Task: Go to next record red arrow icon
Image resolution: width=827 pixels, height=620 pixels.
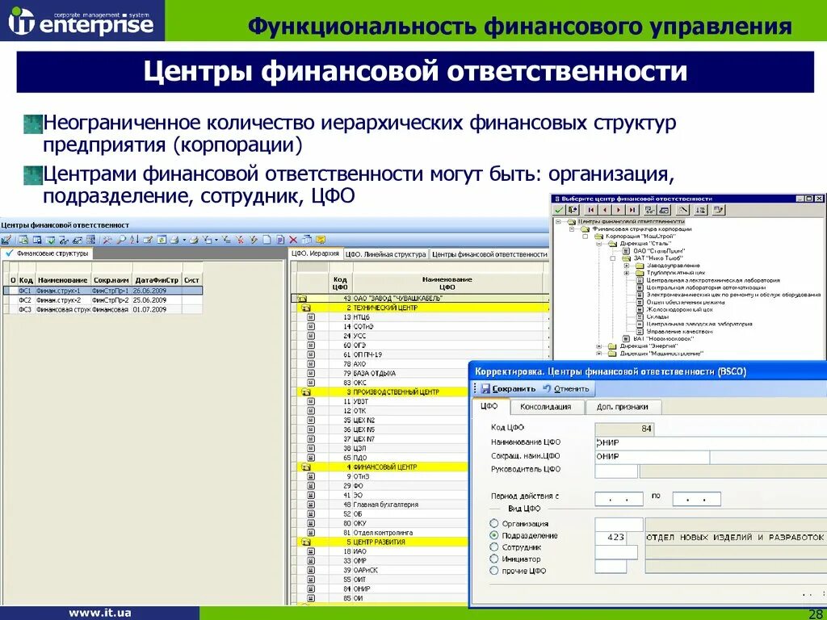Action: click(x=619, y=210)
